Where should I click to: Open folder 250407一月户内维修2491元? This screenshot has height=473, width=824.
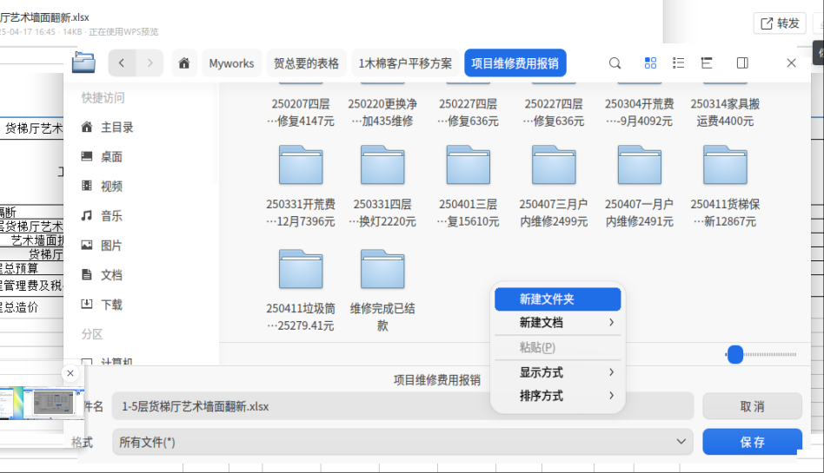tap(640, 187)
